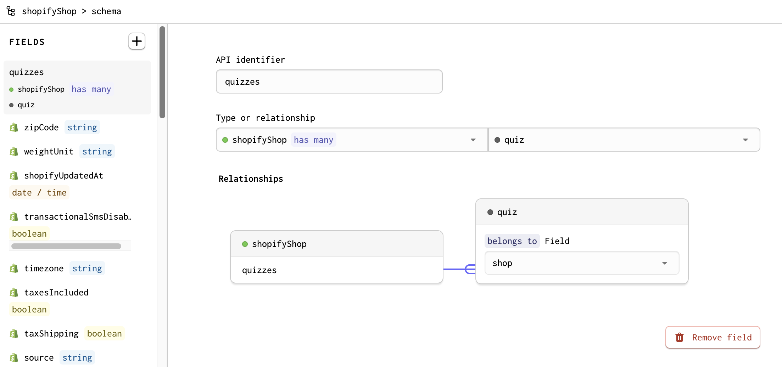Click the Shopify icon beside weightUnit
This screenshot has height=367, width=782.
[x=14, y=152]
